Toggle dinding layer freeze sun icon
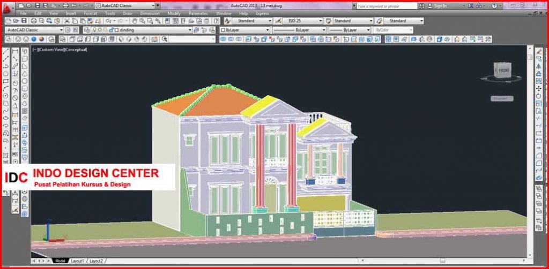549x269 pixels. point(100,30)
